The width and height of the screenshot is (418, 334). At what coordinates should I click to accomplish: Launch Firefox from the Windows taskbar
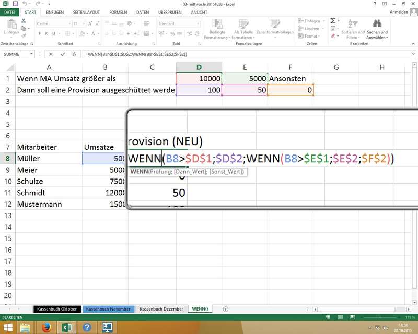[x=47, y=327]
